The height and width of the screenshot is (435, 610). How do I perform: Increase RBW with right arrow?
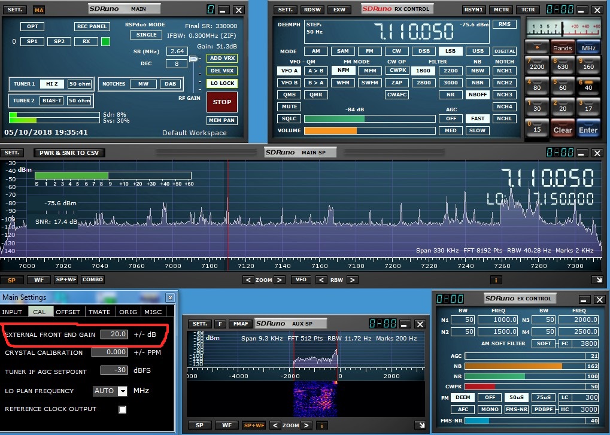coord(352,280)
